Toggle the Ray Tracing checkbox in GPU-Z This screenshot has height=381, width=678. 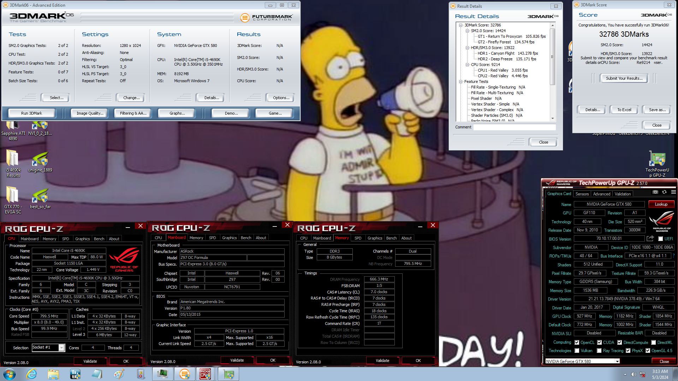[x=599, y=350]
